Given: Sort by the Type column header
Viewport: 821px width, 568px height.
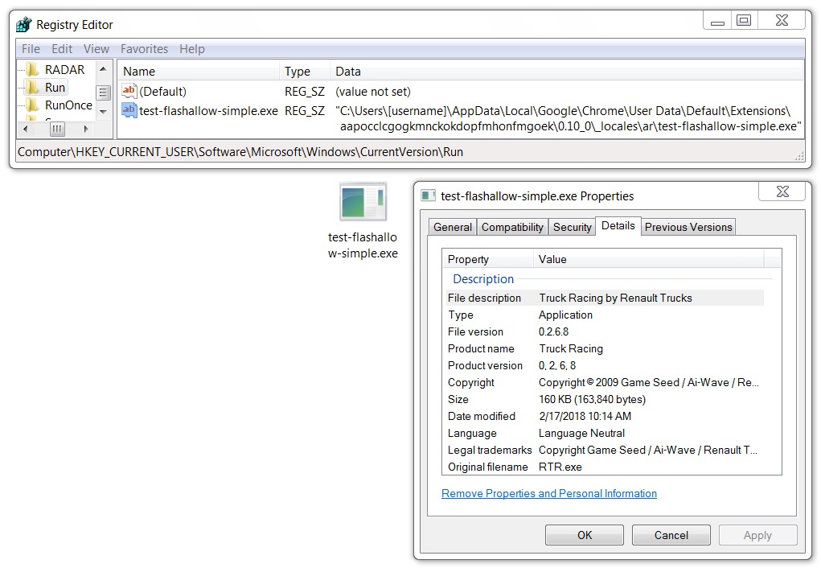Looking at the screenshot, I should click(305, 72).
